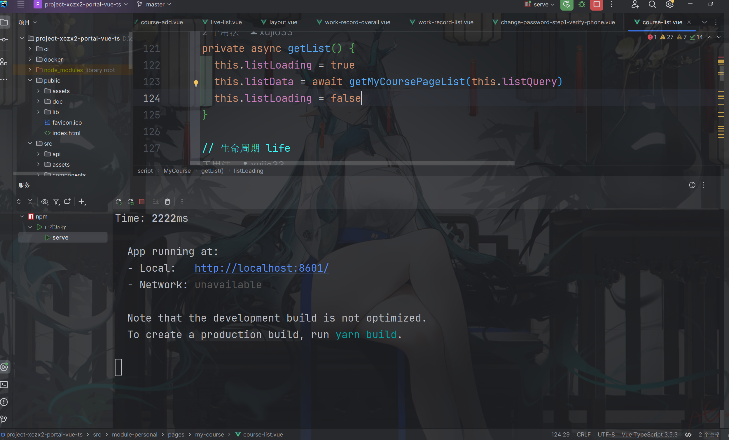
Task: Open the 项目 view dropdown
Action: pyautogui.click(x=27, y=22)
